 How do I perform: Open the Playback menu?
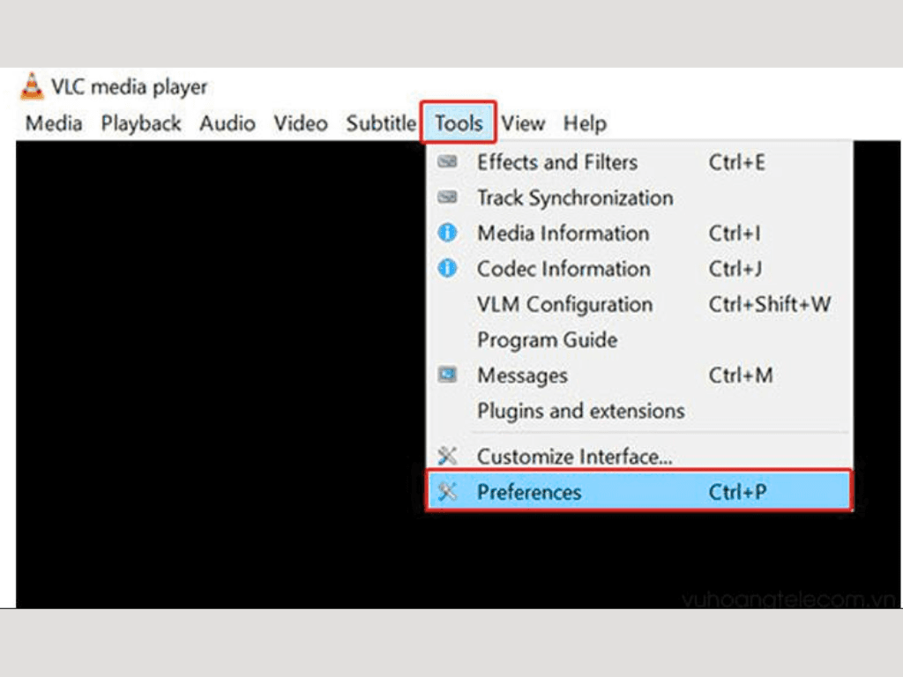coord(141,123)
